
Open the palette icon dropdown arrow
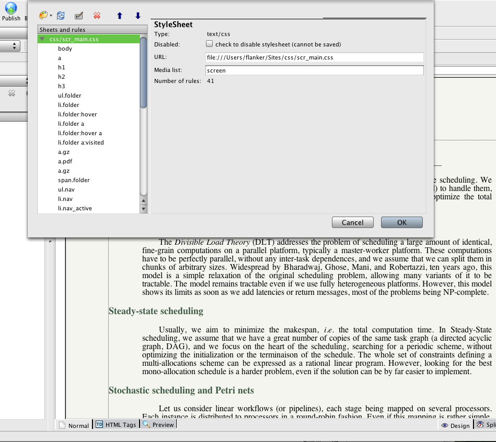point(51,16)
